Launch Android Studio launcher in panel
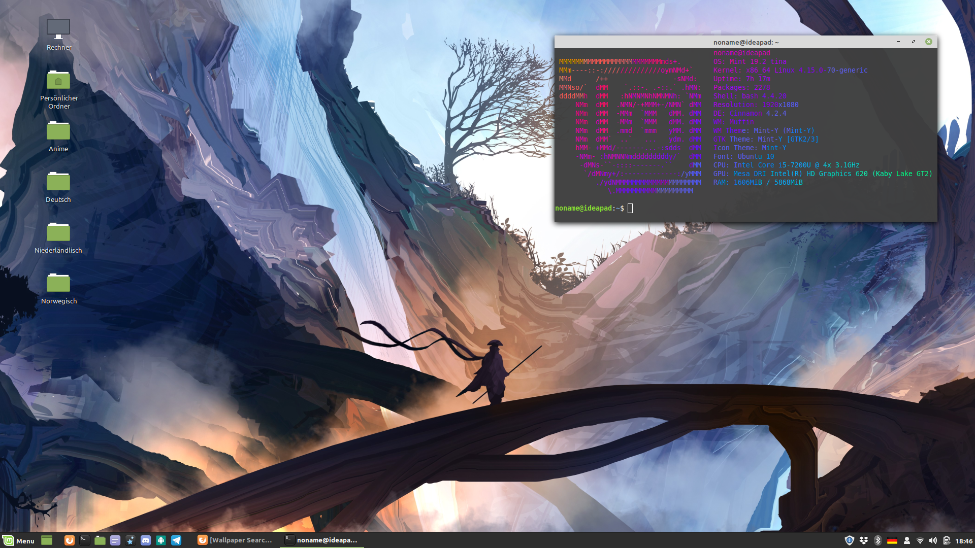The height and width of the screenshot is (548, 975). (161, 540)
